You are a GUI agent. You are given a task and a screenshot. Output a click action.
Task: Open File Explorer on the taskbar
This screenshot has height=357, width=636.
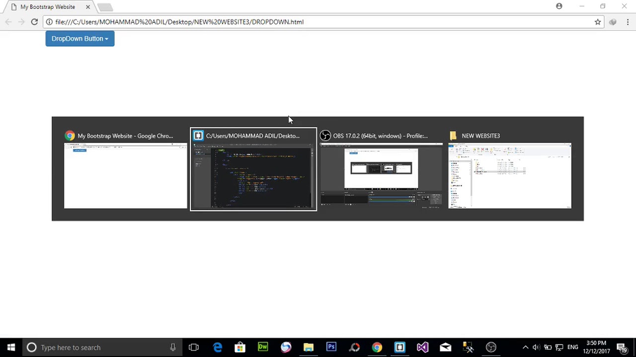[x=309, y=347]
